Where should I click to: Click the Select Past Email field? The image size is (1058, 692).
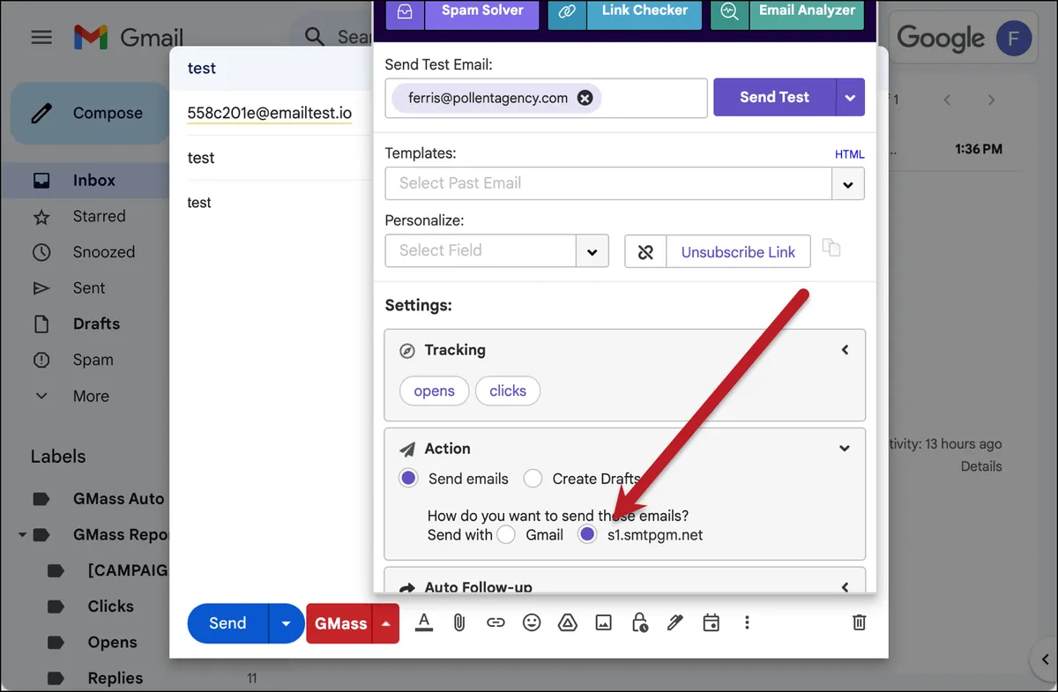[x=608, y=184]
